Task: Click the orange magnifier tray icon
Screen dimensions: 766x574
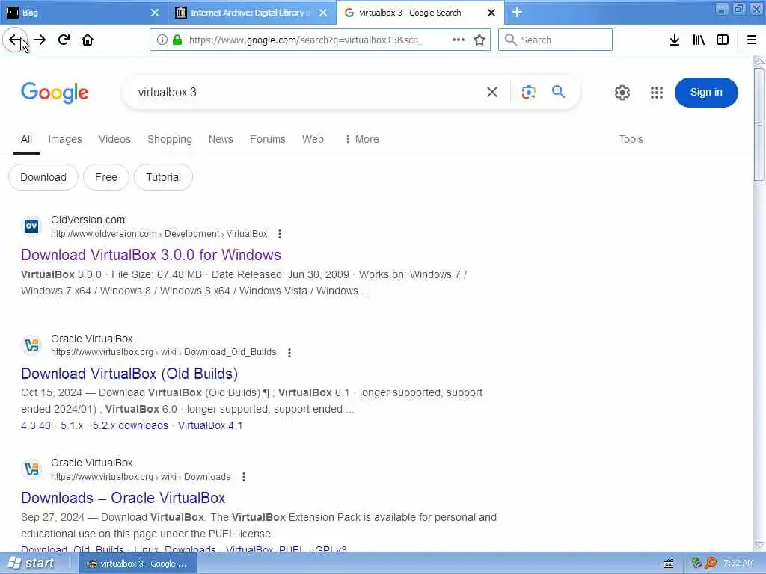Action: (x=711, y=563)
